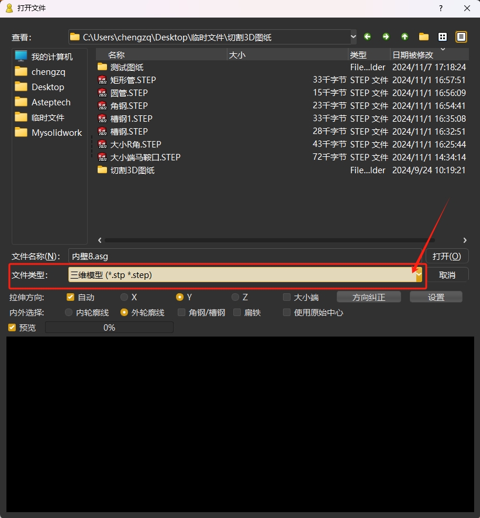This screenshot has width=480, height=518.
Task: Go forward with the green right arrow
Action: pyautogui.click(x=386, y=37)
